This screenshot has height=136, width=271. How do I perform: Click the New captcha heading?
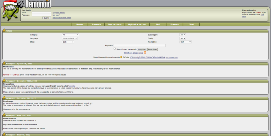tap(8, 84)
